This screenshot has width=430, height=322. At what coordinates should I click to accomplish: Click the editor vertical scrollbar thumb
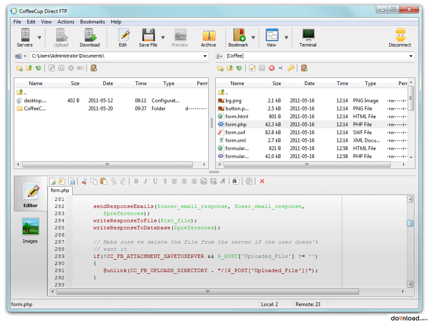[410, 223]
